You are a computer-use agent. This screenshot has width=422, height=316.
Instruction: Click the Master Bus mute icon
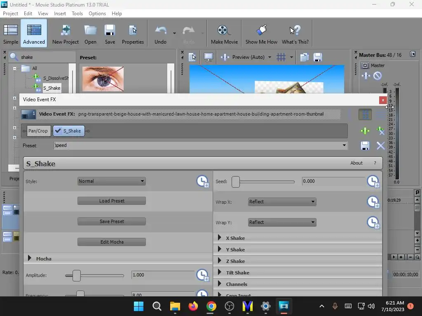[377, 76]
